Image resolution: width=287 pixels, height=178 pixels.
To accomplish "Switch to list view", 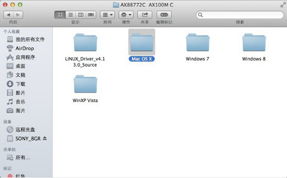I will [70, 15].
